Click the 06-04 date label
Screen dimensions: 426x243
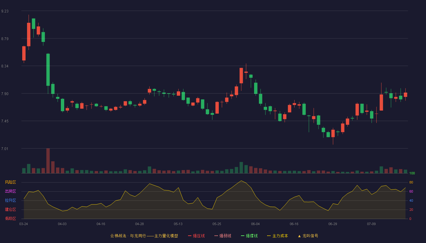(x=255, y=224)
